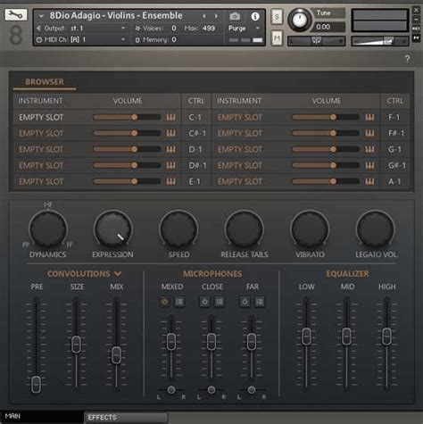Image resolution: width=423 pixels, height=424 pixels.
Task: Click the Legato Vol. knob
Action: click(x=376, y=229)
